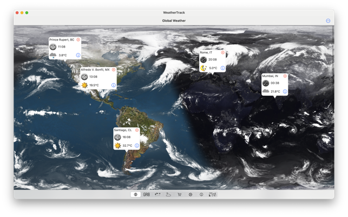Screen dimensions: 348x217
Task: Select the Santiago, CL city label
Action: click(x=123, y=130)
